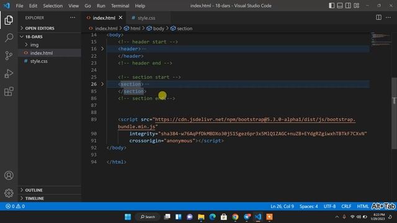This screenshot has height=223, width=397.
Task: Toggle the bottom panel layout icon
Action: coord(340,6)
